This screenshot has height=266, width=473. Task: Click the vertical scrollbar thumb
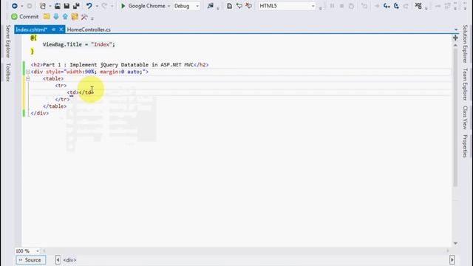tap(455, 117)
